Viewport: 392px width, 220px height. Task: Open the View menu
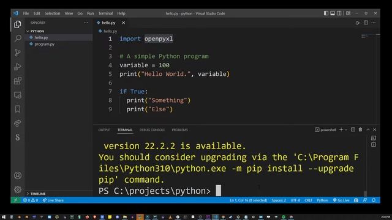[x=69, y=13]
